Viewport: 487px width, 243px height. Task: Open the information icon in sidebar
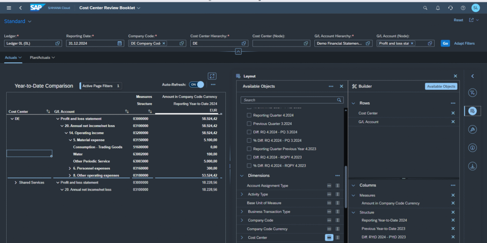tap(472, 148)
